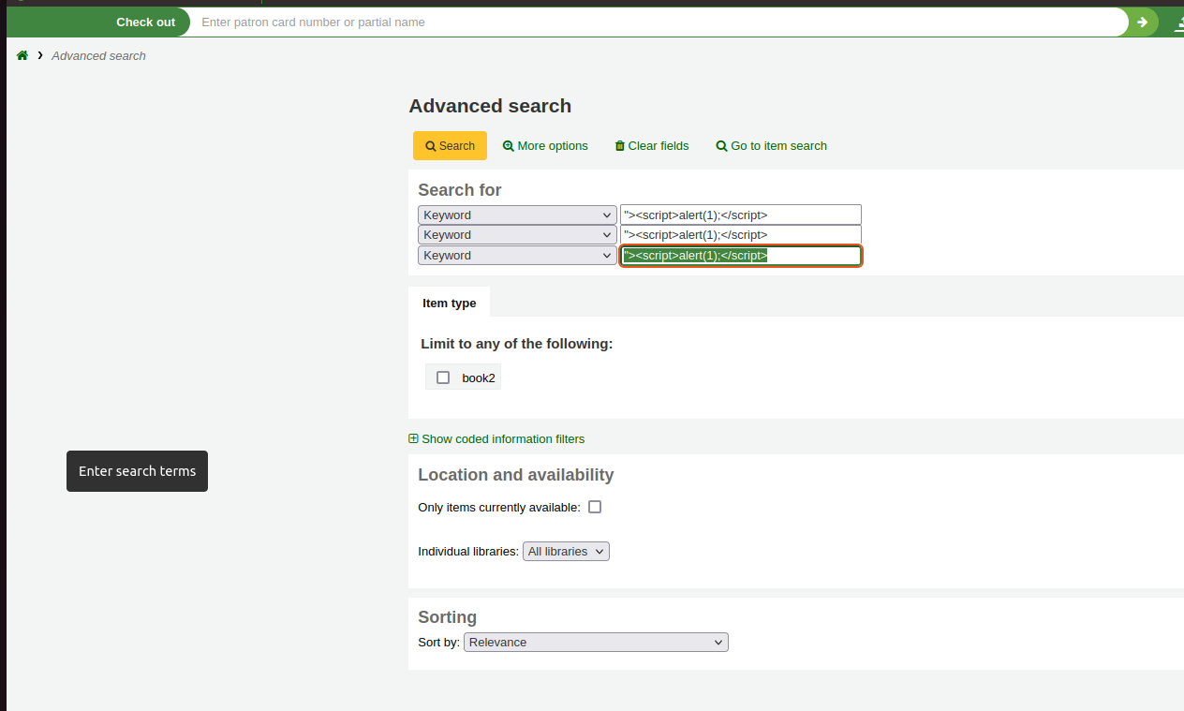The width and height of the screenshot is (1184, 711).
Task: Open the first Keyword index dropdown
Action: 517,215
